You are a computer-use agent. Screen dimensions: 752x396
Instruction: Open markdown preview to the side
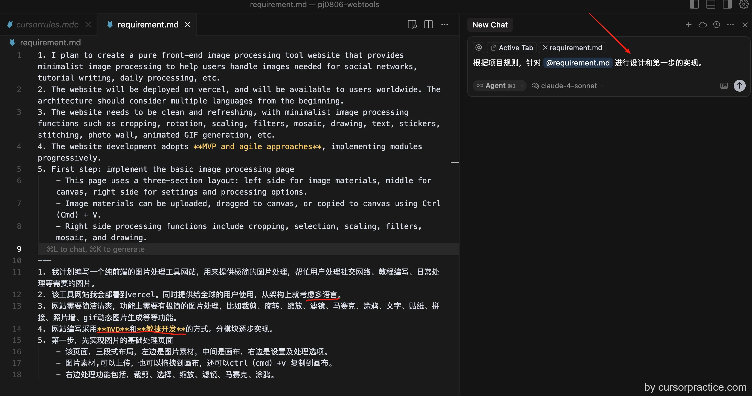point(412,25)
